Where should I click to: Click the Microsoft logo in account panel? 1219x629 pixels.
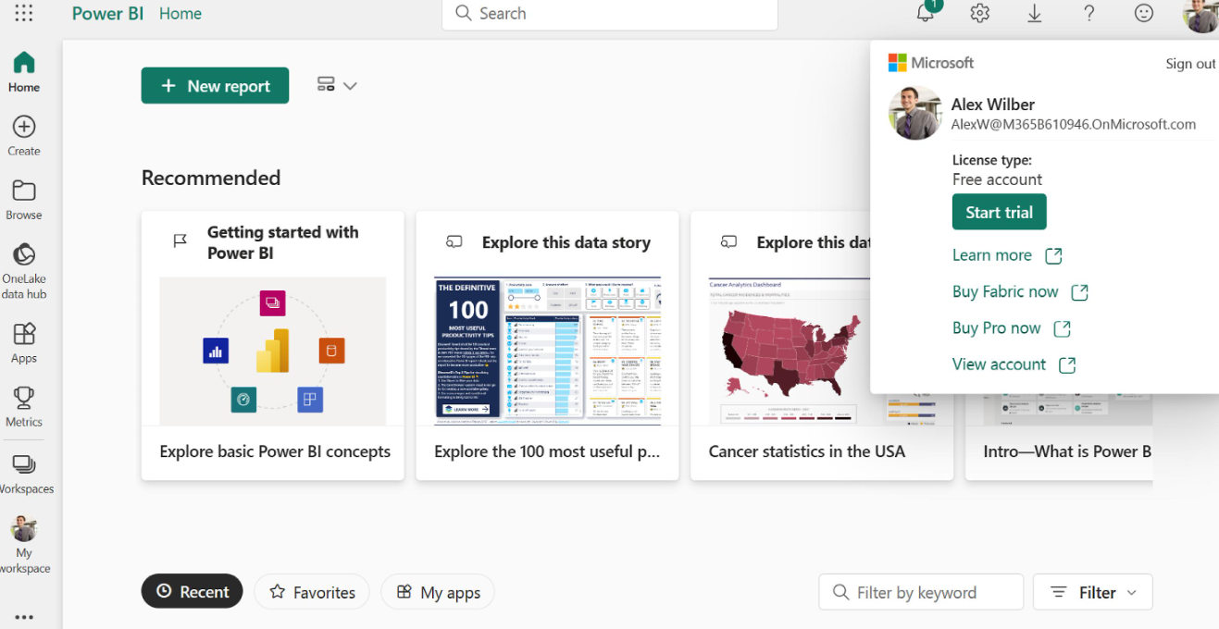click(931, 63)
